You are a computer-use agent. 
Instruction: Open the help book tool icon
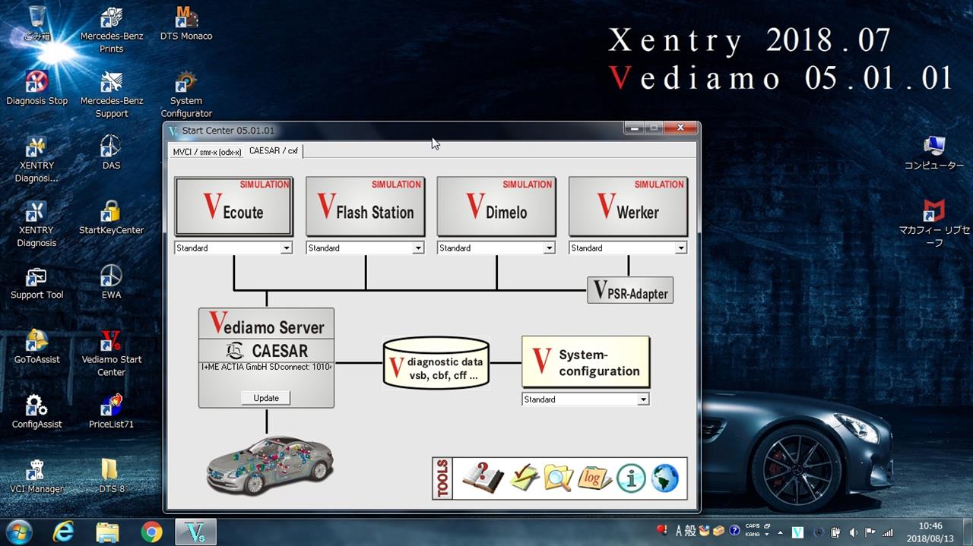coord(483,478)
